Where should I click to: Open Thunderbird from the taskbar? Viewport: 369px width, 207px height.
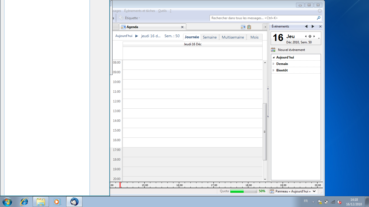pyautogui.click(x=74, y=202)
